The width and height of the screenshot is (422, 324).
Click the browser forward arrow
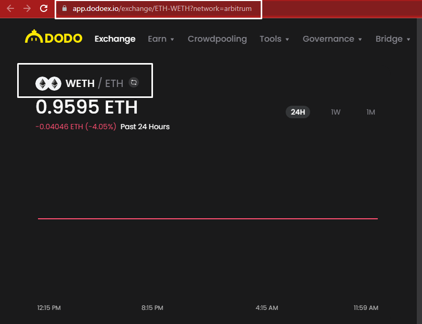tap(27, 9)
